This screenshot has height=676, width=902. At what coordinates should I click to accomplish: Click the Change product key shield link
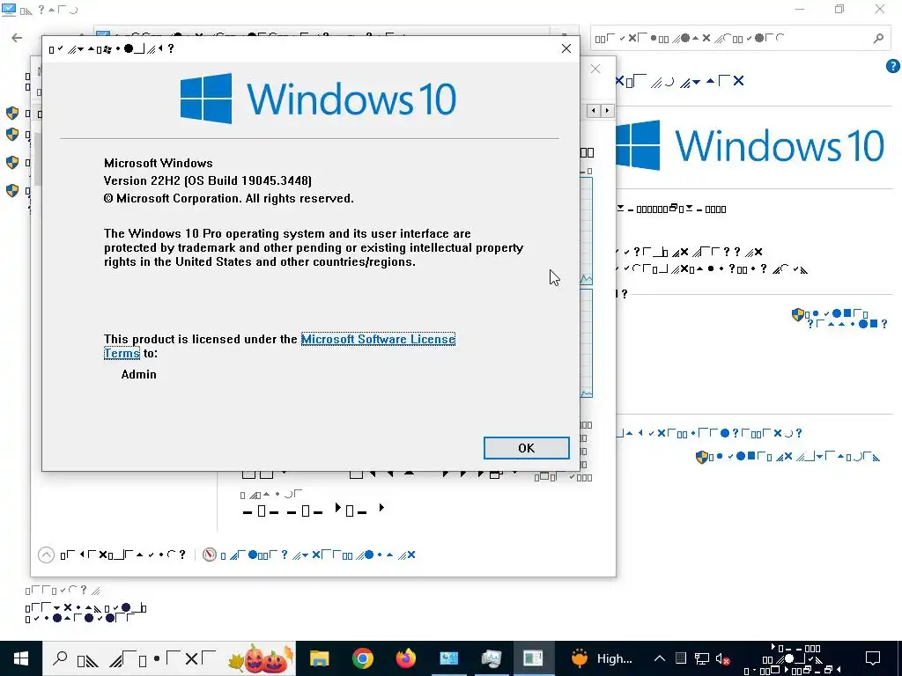[787, 457]
